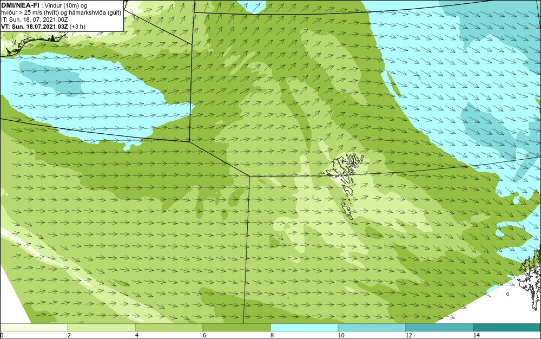
Task: Click the 'Vindur (10m) og' label
Action: click(66, 5)
